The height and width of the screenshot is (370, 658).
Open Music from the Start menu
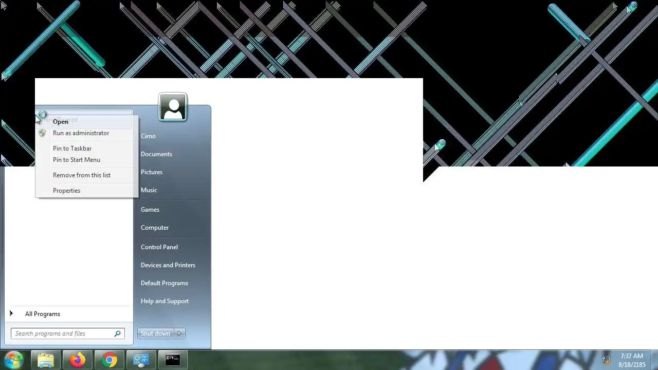coord(149,190)
